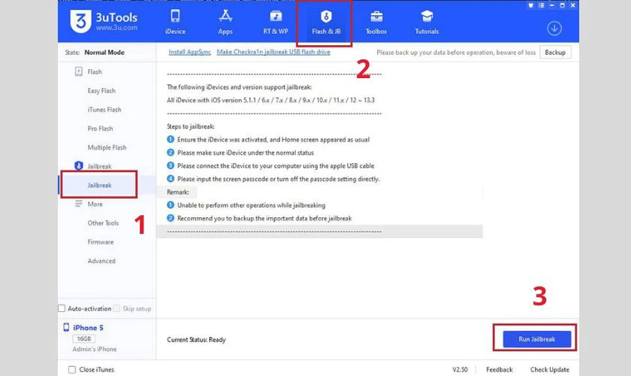This screenshot has width=631, height=376.
Task: Open the skin shirt icon in title bar
Action: click(531, 5)
